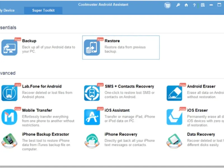The width and height of the screenshot is (224, 168).
Task: Select the Restore title text
Action: tap(112, 41)
